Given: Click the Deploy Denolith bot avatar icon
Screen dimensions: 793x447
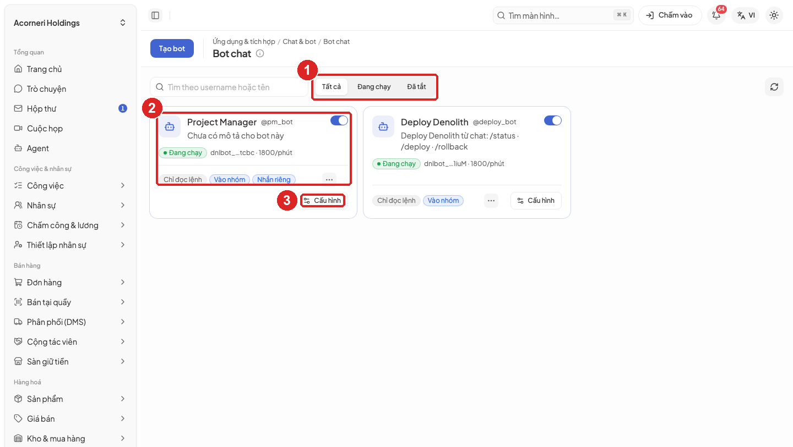Looking at the screenshot, I should (383, 126).
